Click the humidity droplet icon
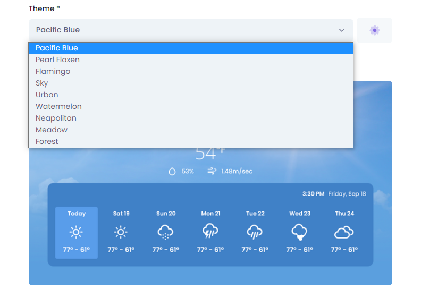Image resolution: width=421 pixels, height=289 pixels. 172,171
